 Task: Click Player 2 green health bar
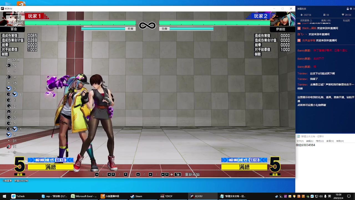(215, 23)
